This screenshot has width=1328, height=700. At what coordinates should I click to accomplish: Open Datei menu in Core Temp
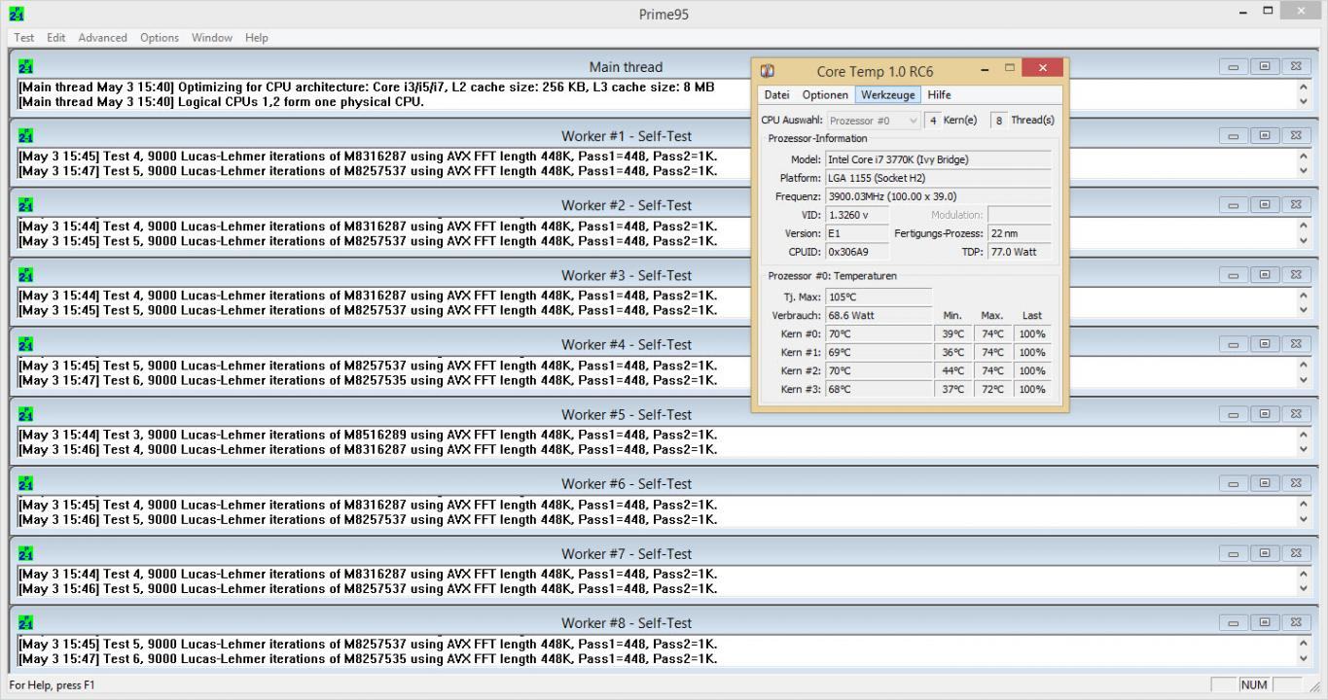[776, 95]
